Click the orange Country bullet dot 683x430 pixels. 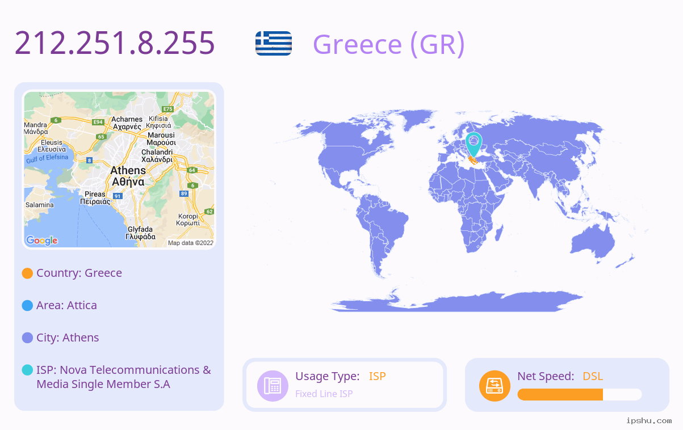[27, 273]
